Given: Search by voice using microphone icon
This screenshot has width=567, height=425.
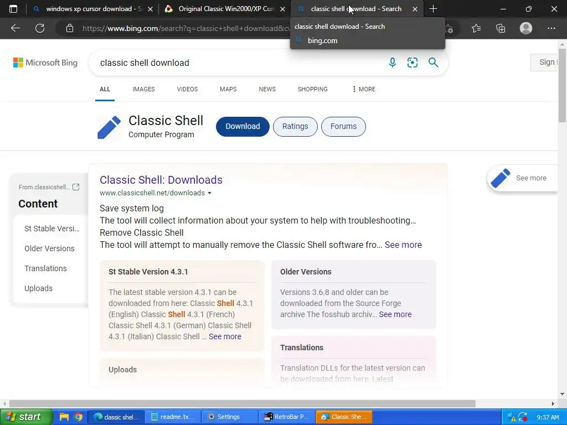Looking at the screenshot, I should click(393, 63).
